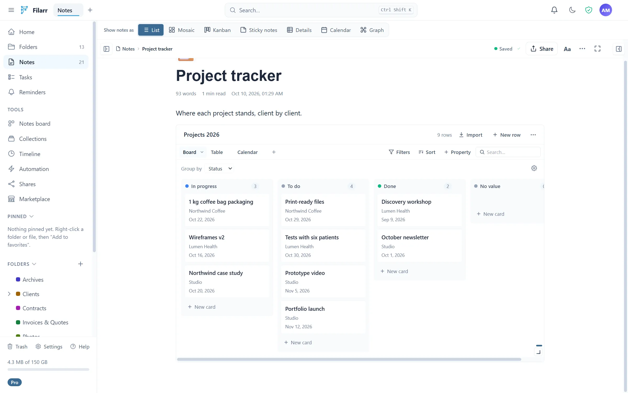Switch notes display to Sticky notes

pyautogui.click(x=259, y=30)
